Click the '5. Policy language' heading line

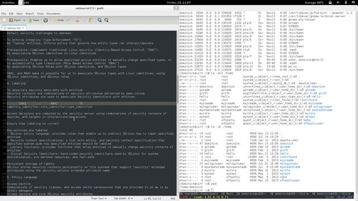coord(22,177)
